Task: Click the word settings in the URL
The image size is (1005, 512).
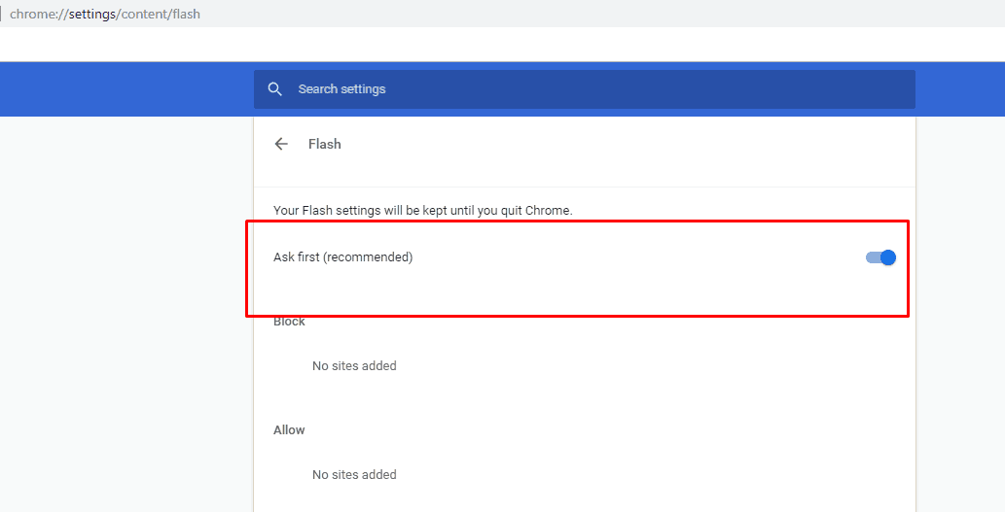Action: click(92, 14)
